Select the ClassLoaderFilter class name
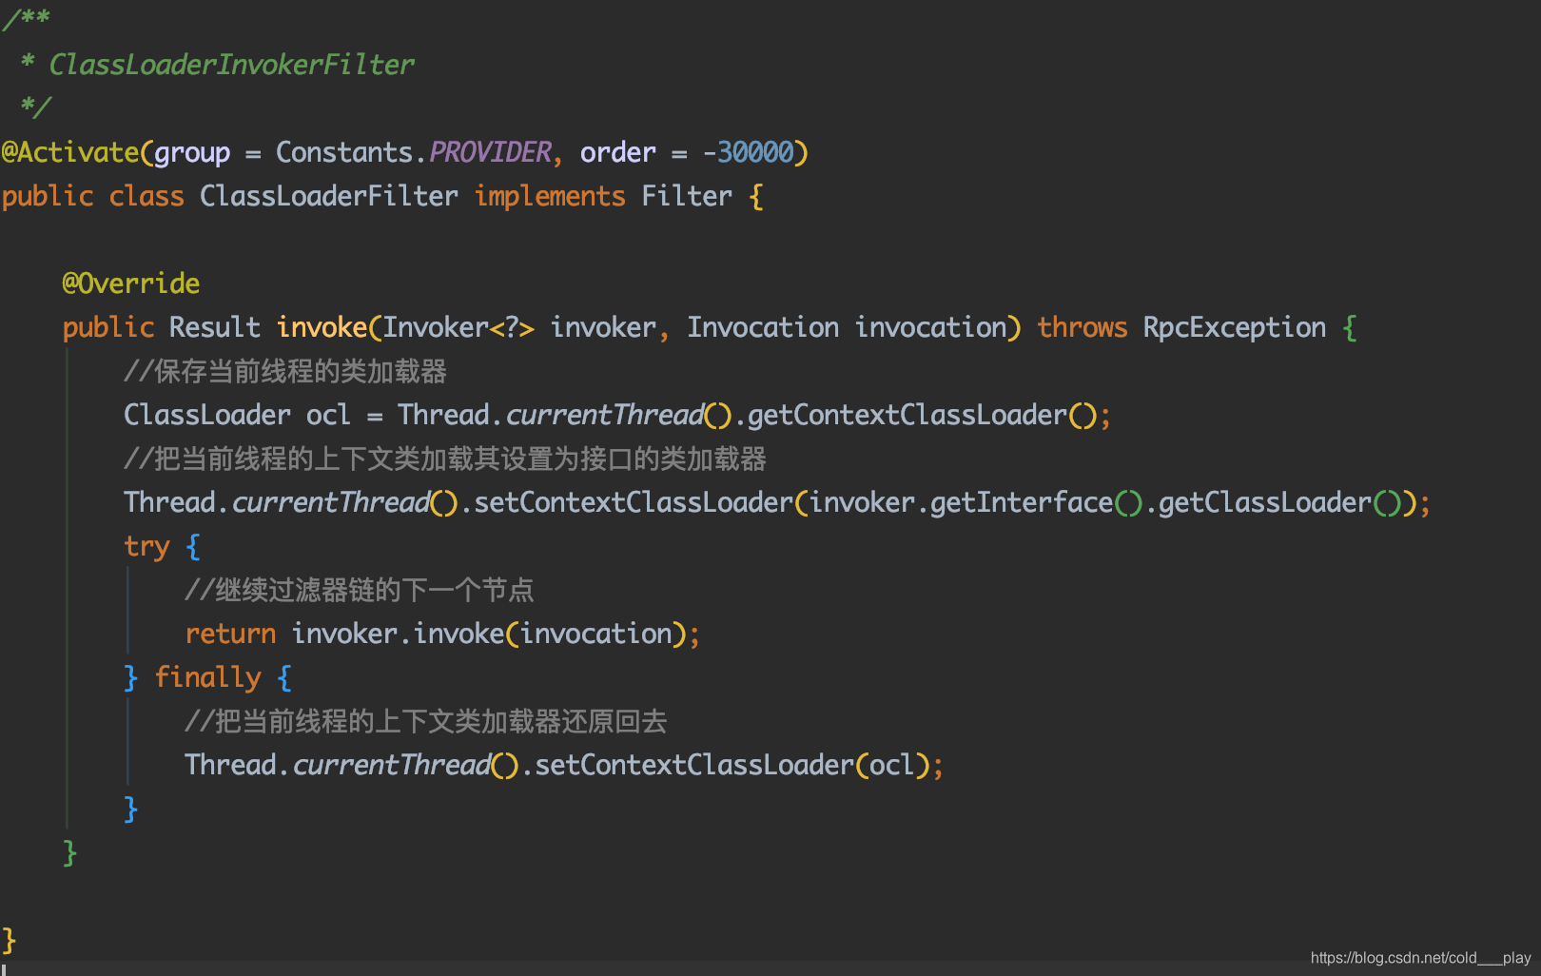The image size is (1541, 976). [329, 196]
